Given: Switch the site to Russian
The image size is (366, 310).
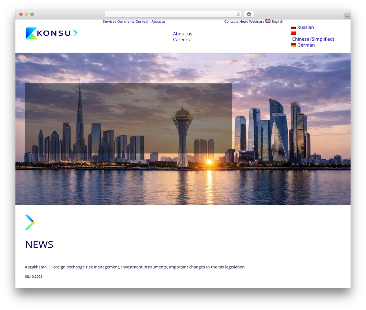Looking at the screenshot, I should 305,27.
